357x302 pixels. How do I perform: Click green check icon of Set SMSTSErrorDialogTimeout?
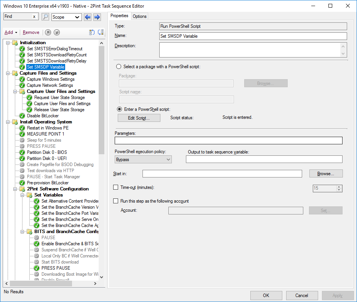[x=22, y=49]
